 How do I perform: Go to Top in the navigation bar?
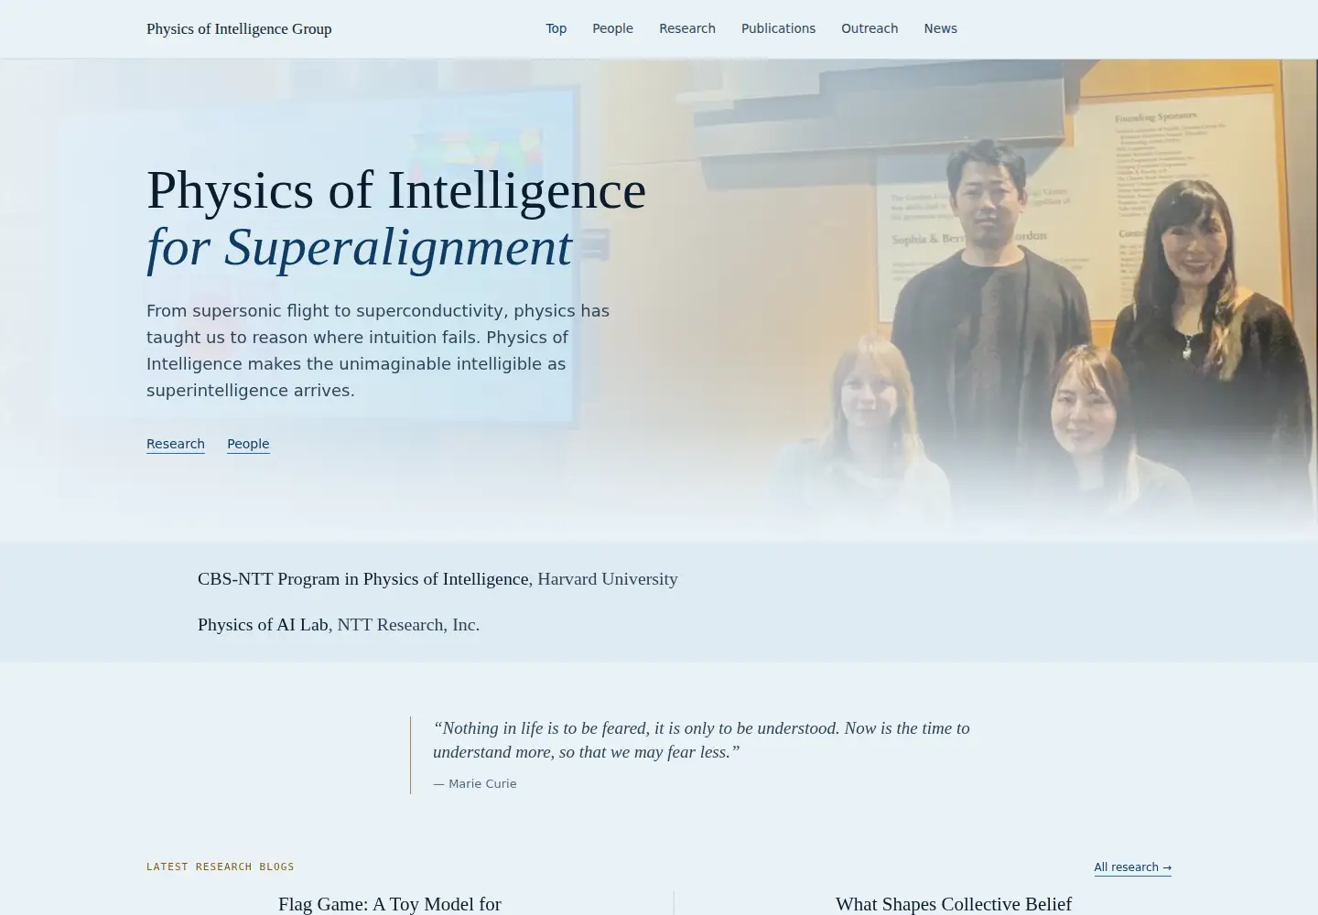tap(556, 29)
